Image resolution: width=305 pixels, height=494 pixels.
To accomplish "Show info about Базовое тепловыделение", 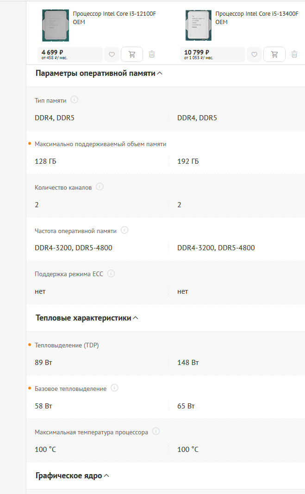I will pos(115,388).
